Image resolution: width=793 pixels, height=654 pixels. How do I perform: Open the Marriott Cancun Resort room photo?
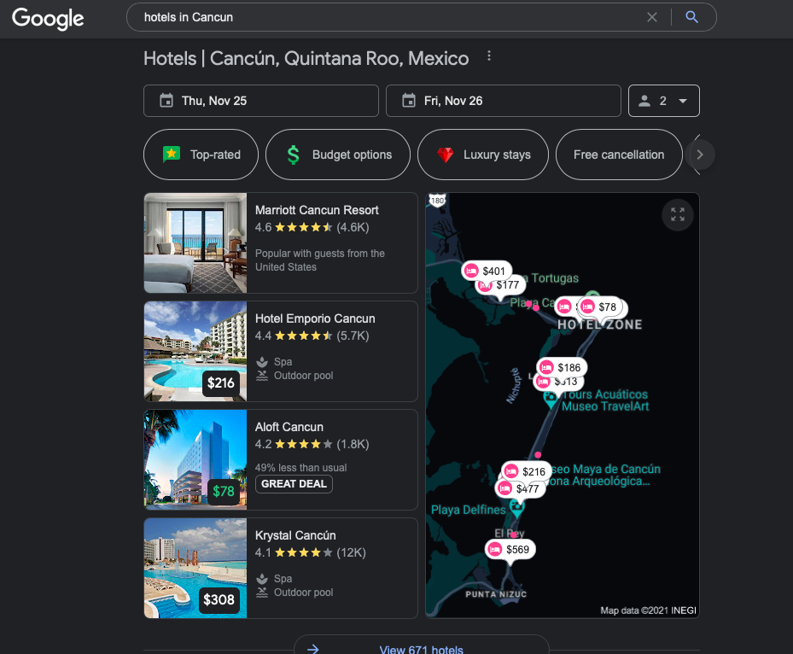point(195,242)
